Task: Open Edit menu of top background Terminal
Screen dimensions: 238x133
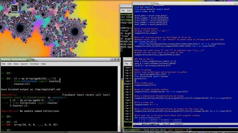Action: [129, 11]
